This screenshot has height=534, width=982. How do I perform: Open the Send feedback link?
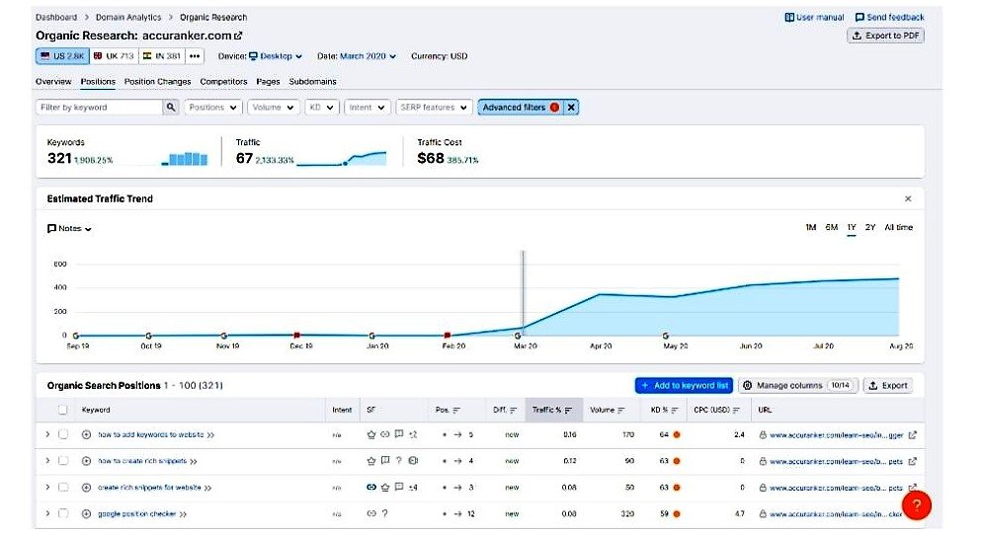coord(889,18)
